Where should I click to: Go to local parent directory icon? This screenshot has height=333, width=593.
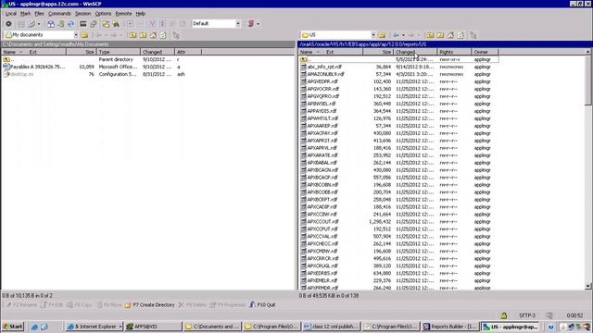coord(132,35)
